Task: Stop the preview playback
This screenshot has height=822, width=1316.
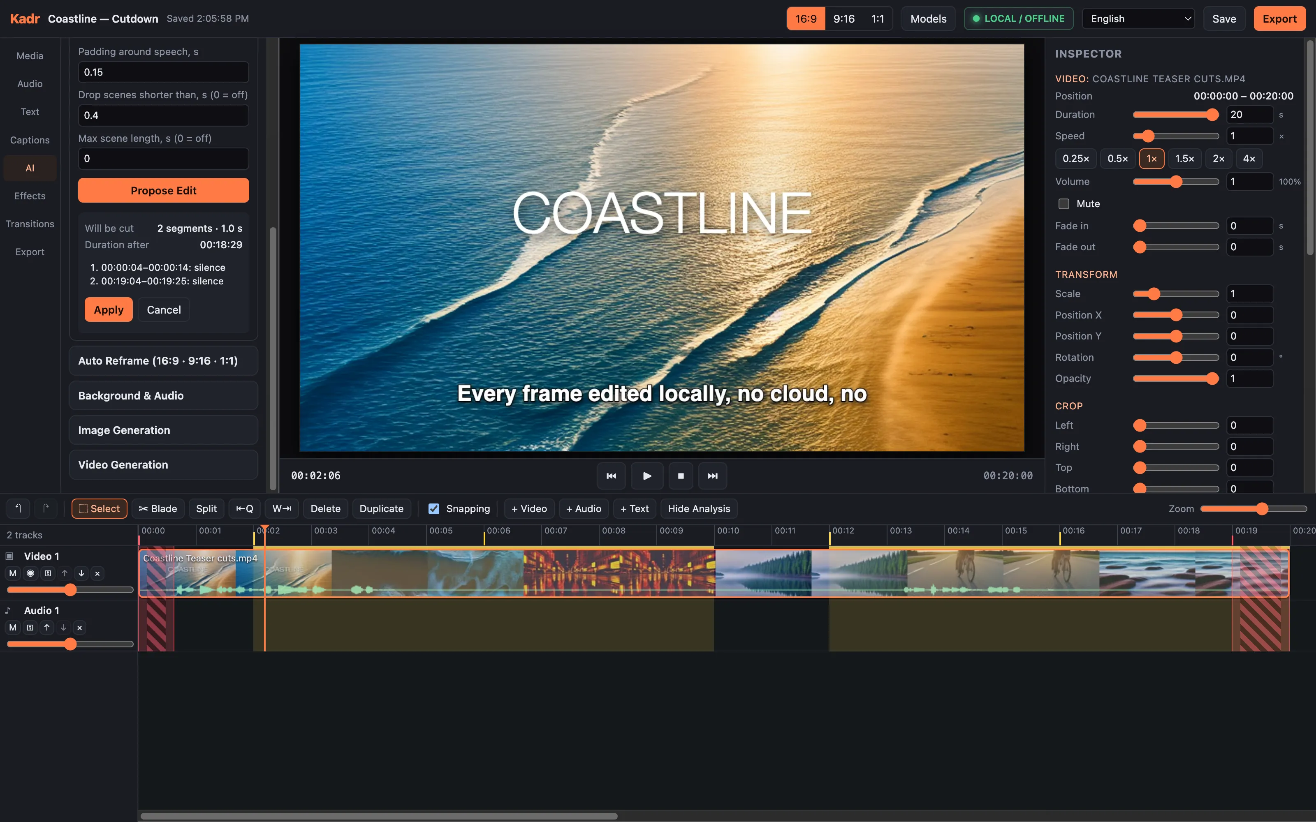Action: 680,476
